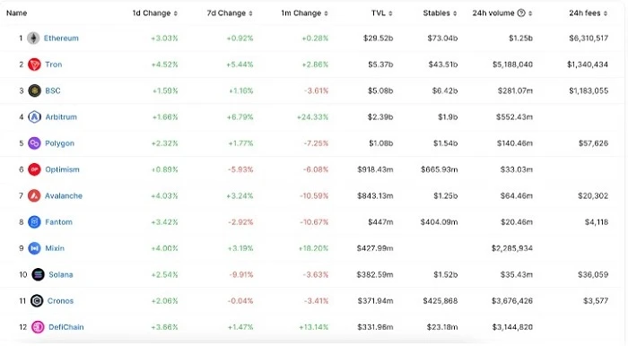Screen dimensions: 628x346
Task: Sort the table by 24h fees
Action: coord(588,13)
